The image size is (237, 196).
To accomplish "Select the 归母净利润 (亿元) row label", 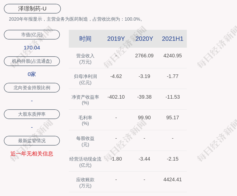I will tap(85, 80).
